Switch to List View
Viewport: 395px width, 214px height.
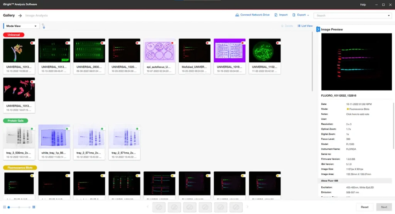(x=305, y=26)
